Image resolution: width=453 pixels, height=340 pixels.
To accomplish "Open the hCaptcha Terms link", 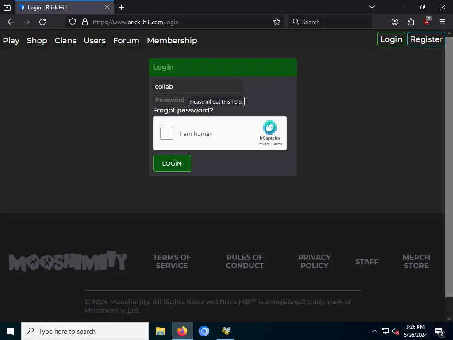I will click(x=277, y=144).
